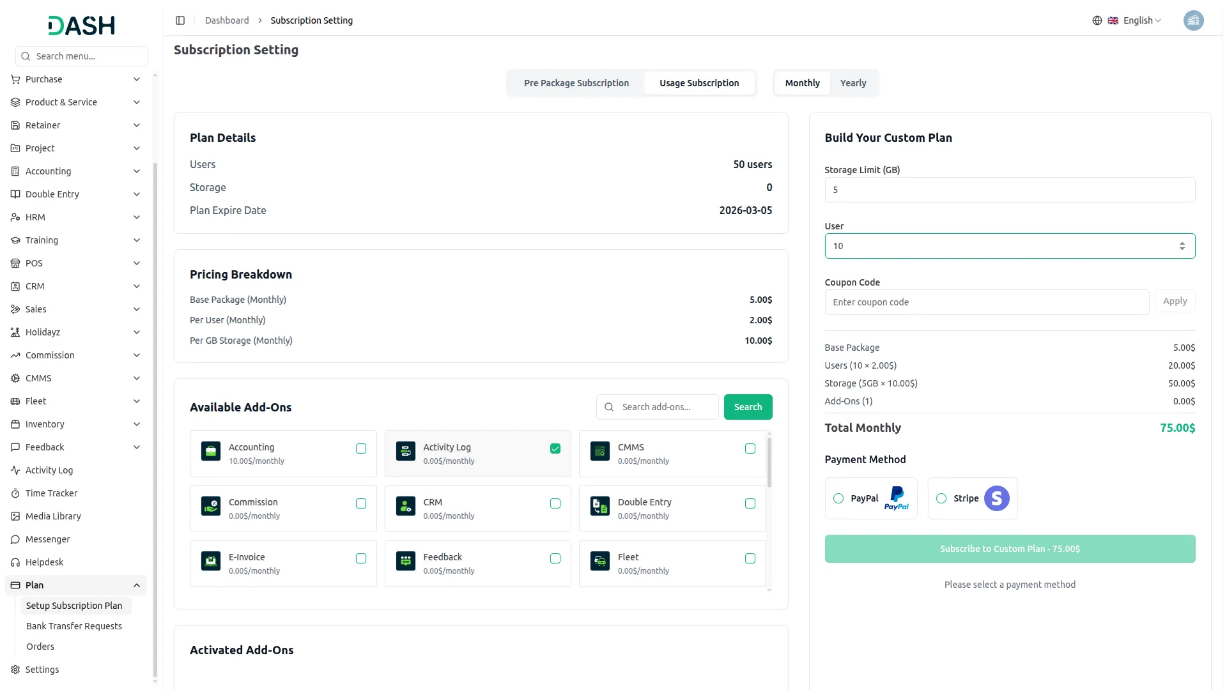Click the User field stepper arrows
This screenshot has width=1227, height=690.
(1182, 246)
